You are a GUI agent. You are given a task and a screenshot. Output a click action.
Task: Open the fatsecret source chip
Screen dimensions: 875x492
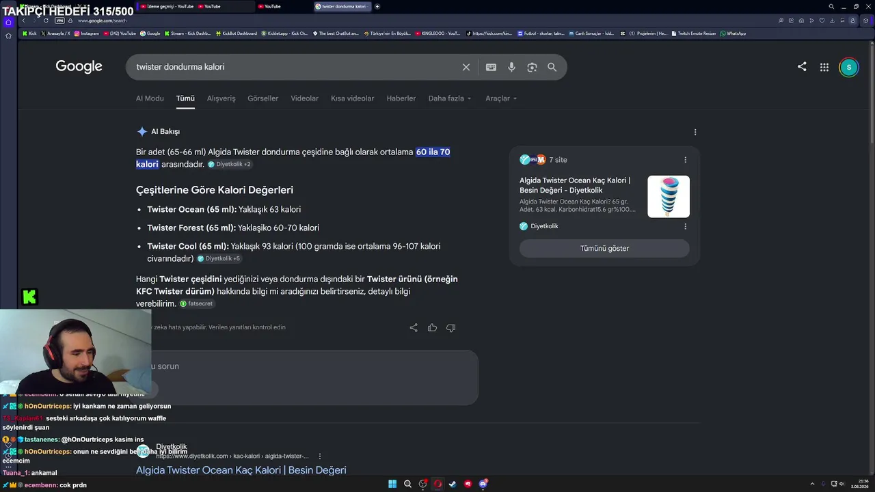(x=197, y=303)
